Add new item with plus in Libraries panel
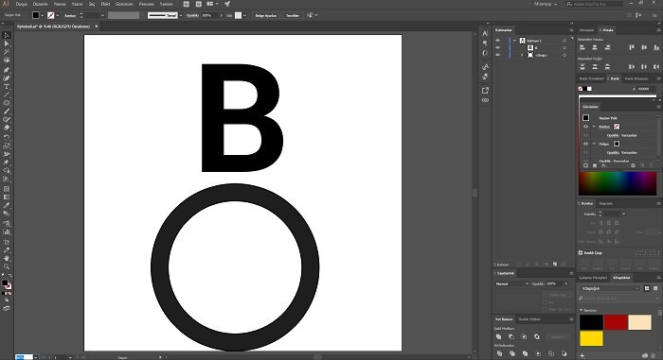The height and width of the screenshot is (360, 663). tap(582, 356)
